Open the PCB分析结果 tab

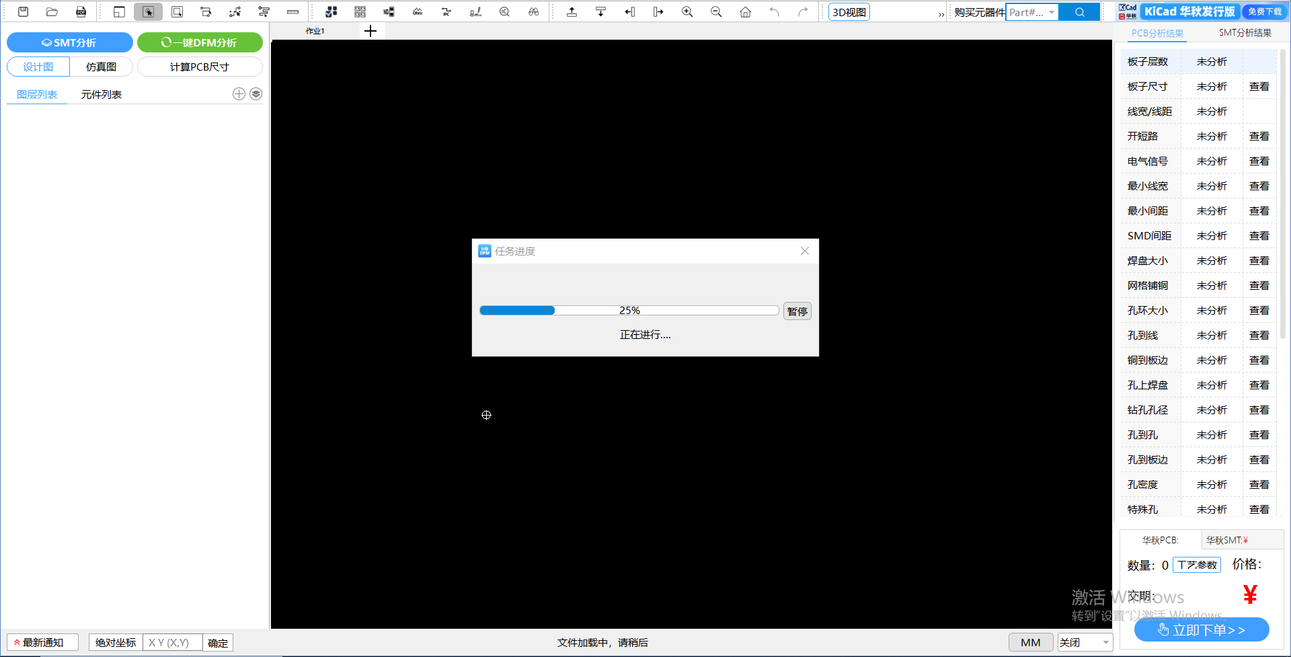(x=1157, y=33)
